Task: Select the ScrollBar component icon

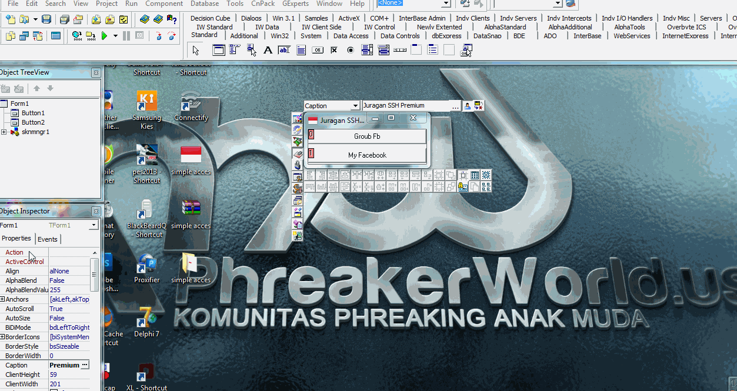Action: point(400,51)
